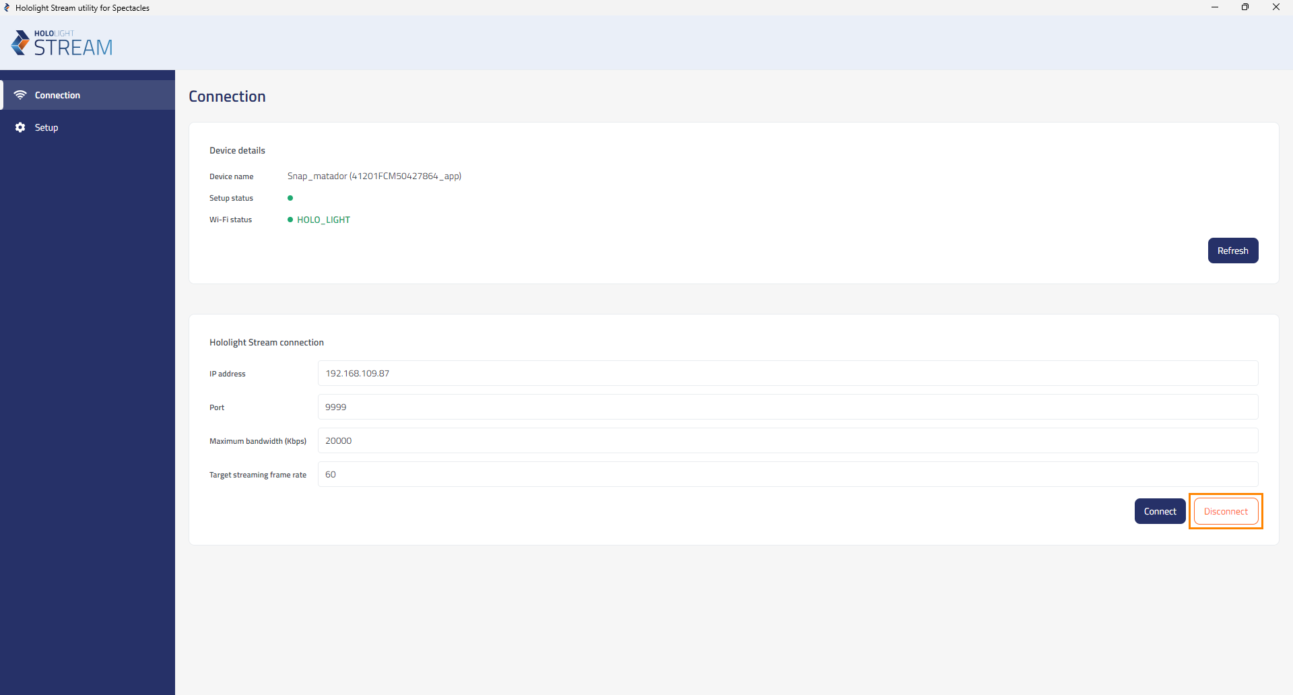This screenshot has width=1293, height=695.
Task: Click the app icon in title bar
Action: (x=7, y=7)
